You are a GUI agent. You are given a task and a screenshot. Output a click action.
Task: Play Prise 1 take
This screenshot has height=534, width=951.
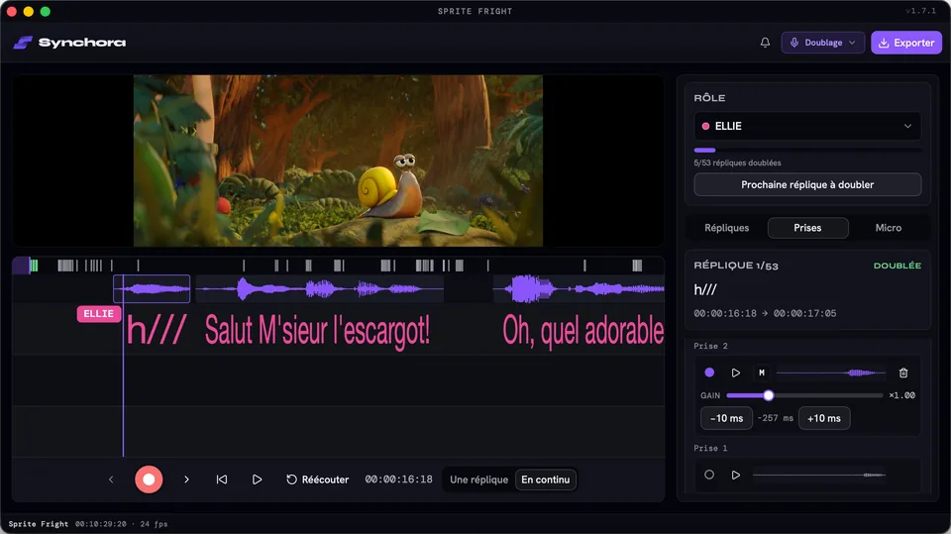(735, 475)
